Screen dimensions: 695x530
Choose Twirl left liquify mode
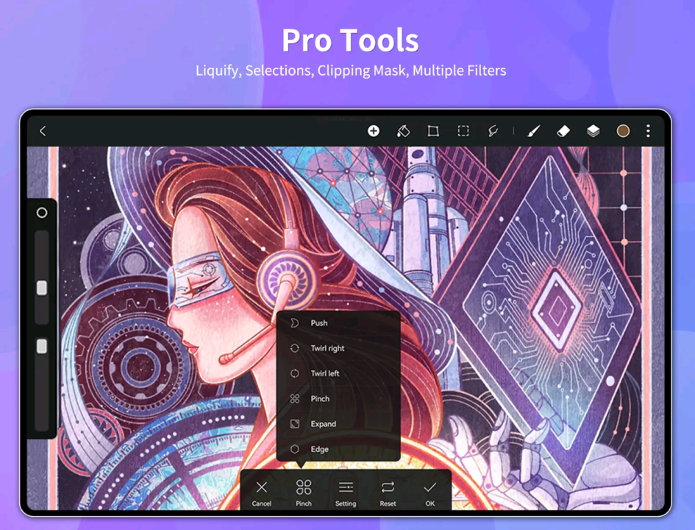click(x=338, y=373)
